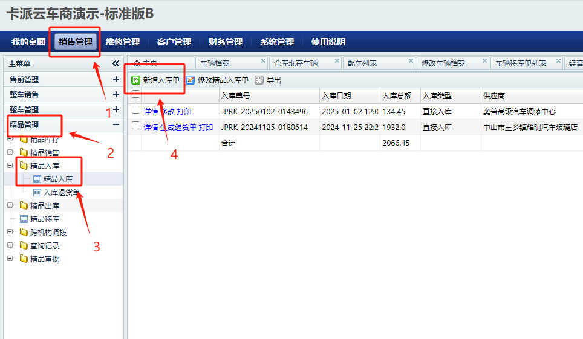
Task: Toggle the select-all checkbox in table header
Action: pyautogui.click(x=135, y=94)
